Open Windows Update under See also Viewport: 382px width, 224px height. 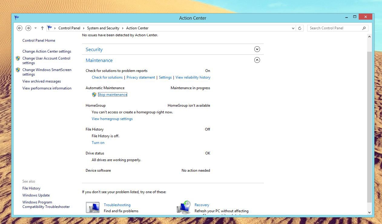(x=36, y=195)
